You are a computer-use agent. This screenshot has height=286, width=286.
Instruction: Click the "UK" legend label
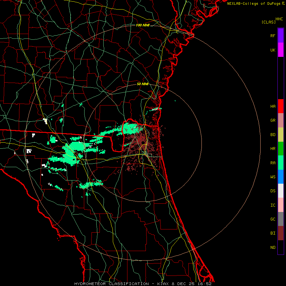(x=273, y=50)
